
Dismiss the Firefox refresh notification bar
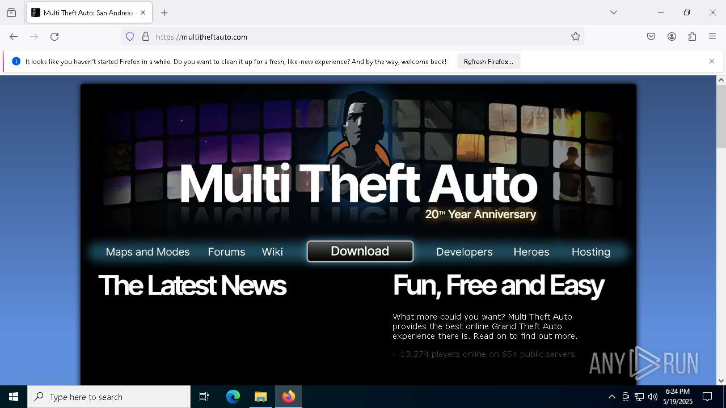[712, 61]
